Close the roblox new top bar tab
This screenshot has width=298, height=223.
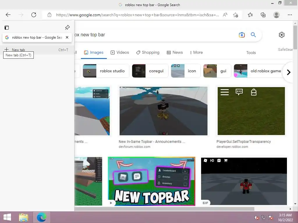[67, 37]
